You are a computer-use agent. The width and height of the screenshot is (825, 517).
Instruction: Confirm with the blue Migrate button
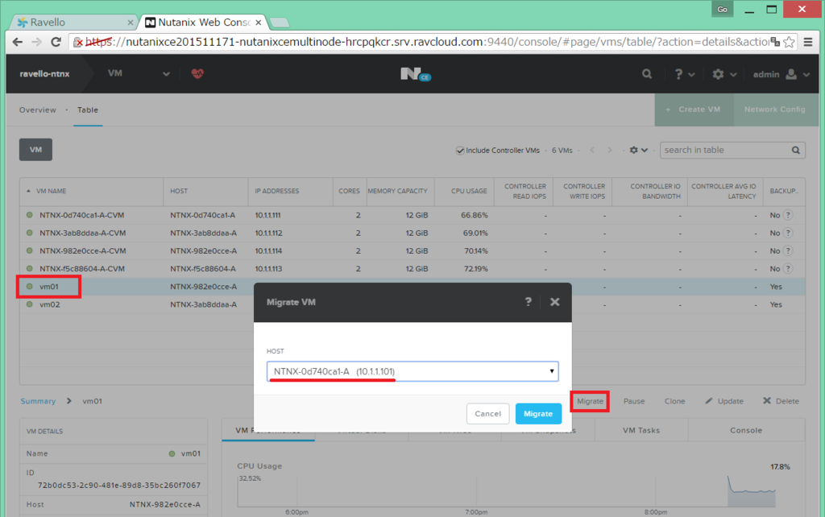(538, 414)
